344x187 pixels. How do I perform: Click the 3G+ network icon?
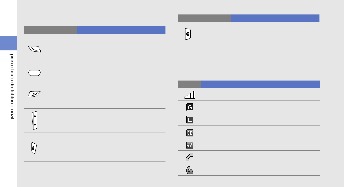(x=190, y=145)
